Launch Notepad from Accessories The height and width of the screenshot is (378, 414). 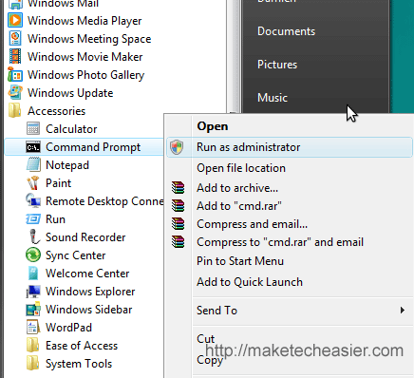[x=67, y=165]
